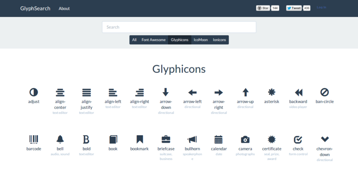This screenshot has height=178, width=358.
Task: Choose the arrow-right icon
Action: [x=219, y=92]
